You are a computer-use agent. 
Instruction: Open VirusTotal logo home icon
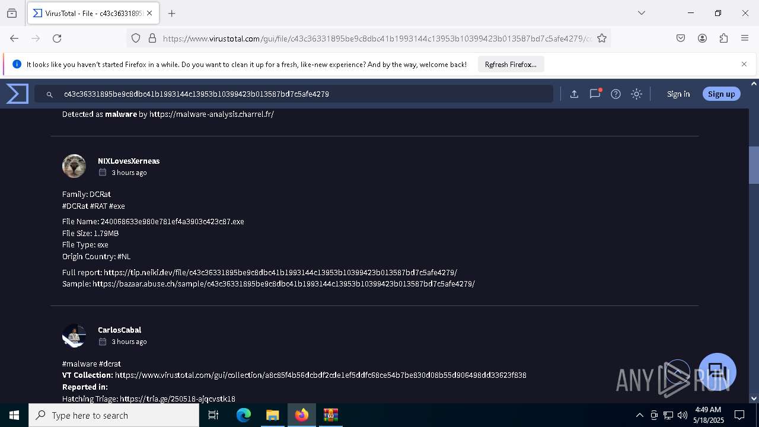pyautogui.click(x=17, y=94)
